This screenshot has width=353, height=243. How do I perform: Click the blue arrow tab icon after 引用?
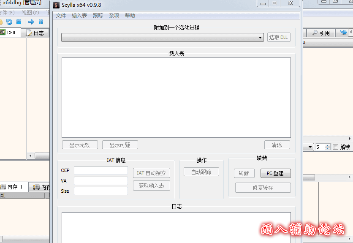(343, 33)
